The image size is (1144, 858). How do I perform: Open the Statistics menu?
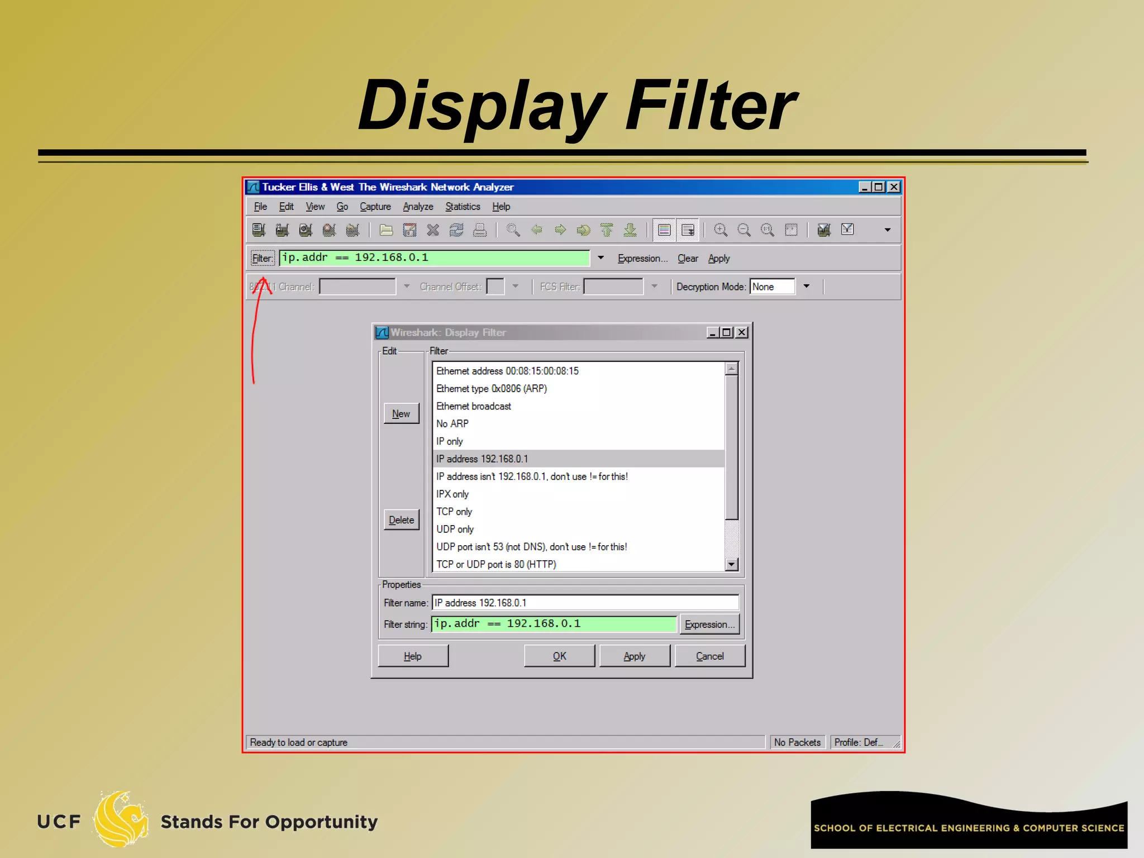[463, 206]
